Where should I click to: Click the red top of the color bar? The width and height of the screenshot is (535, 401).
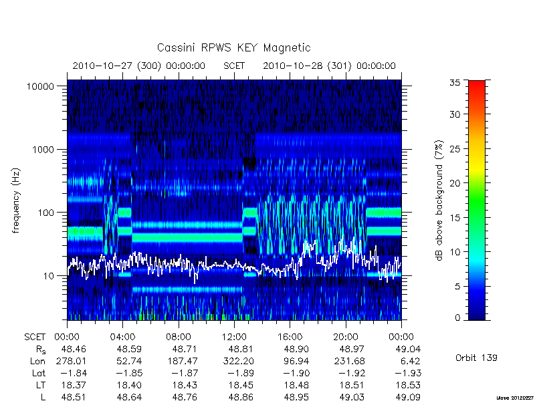click(477, 86)
